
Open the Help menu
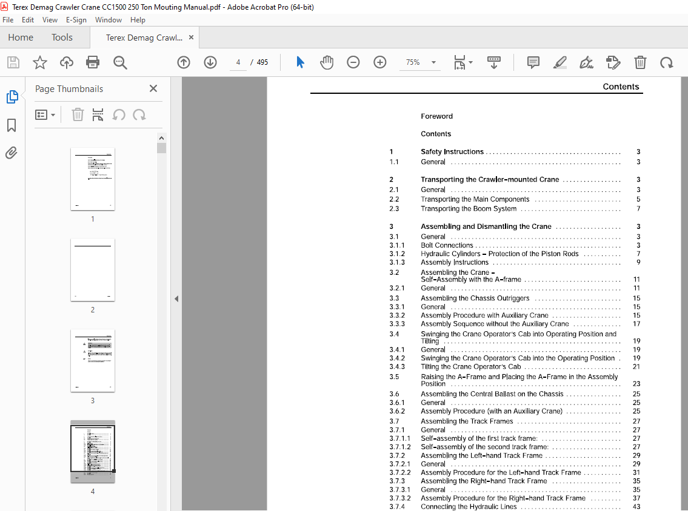pyautogui.click(x=138, y=20)
